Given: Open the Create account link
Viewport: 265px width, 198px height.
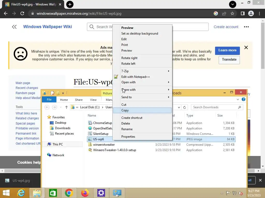Looking at the screenshot, I should coord(226,27).
